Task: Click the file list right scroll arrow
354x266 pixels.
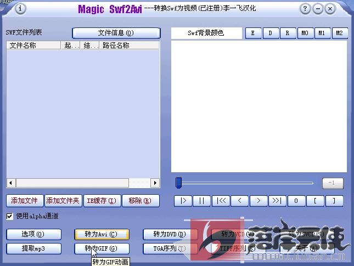Action: coord(155,183)
